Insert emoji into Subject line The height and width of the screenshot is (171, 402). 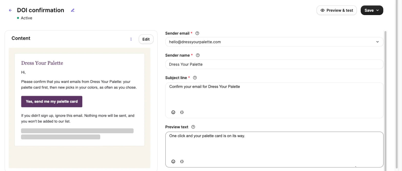pyautogui.click(x=173, y=112)
